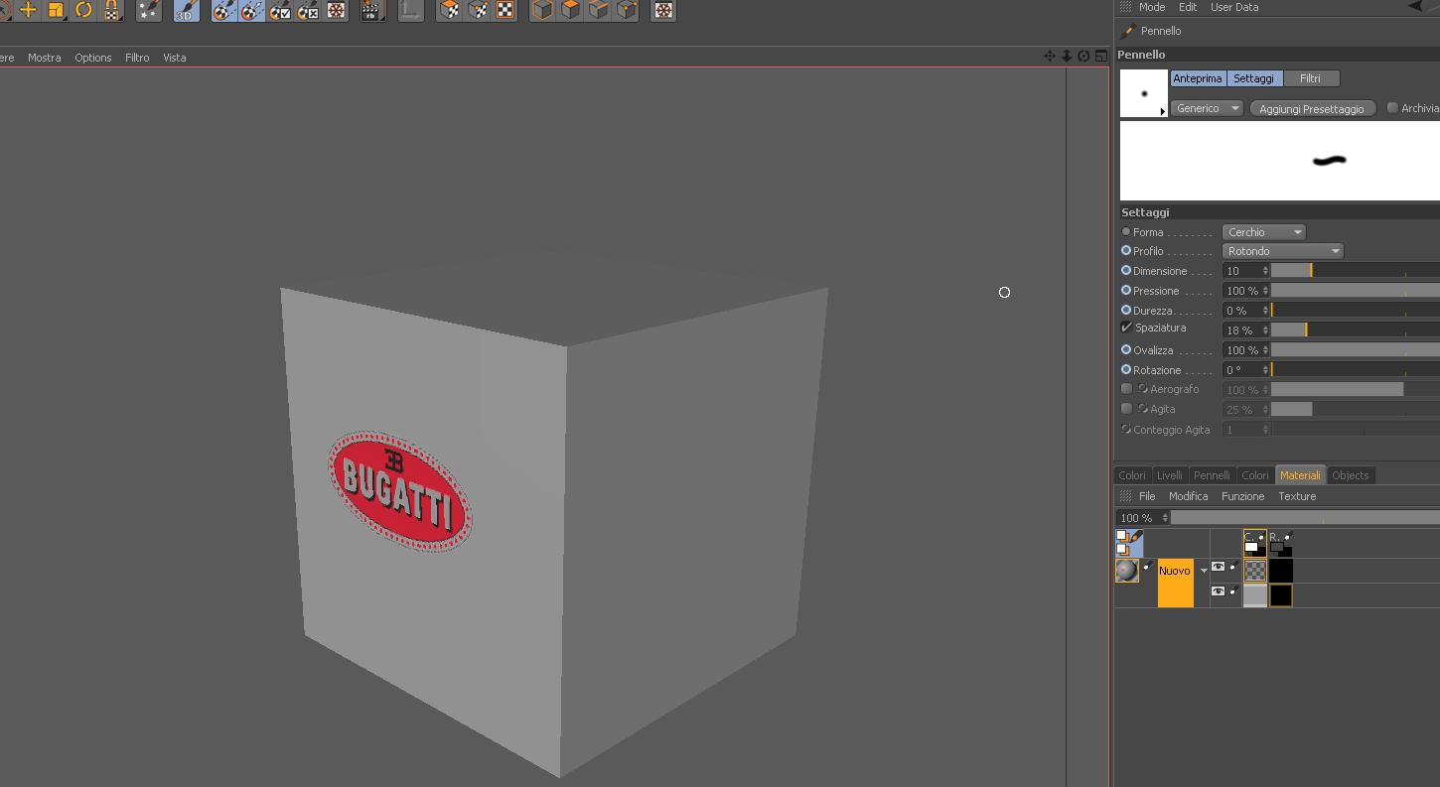Click the Spaziatura slider bar

[x=1356, y=330]
